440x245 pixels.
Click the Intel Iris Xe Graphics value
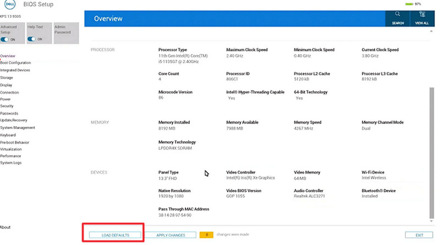click(x=251, y=178)
